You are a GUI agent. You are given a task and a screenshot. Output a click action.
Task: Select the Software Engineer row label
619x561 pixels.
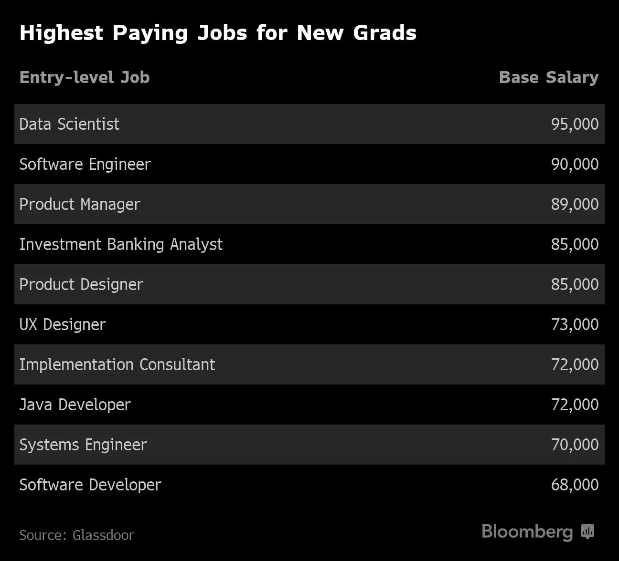click(85, 164)
